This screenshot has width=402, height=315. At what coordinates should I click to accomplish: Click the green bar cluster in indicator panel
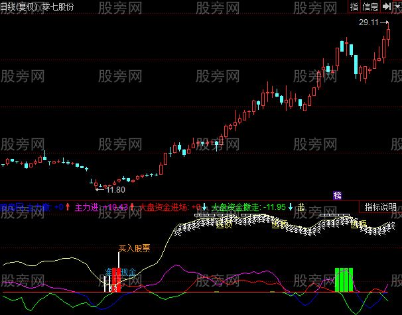click(x=344, y=279)
